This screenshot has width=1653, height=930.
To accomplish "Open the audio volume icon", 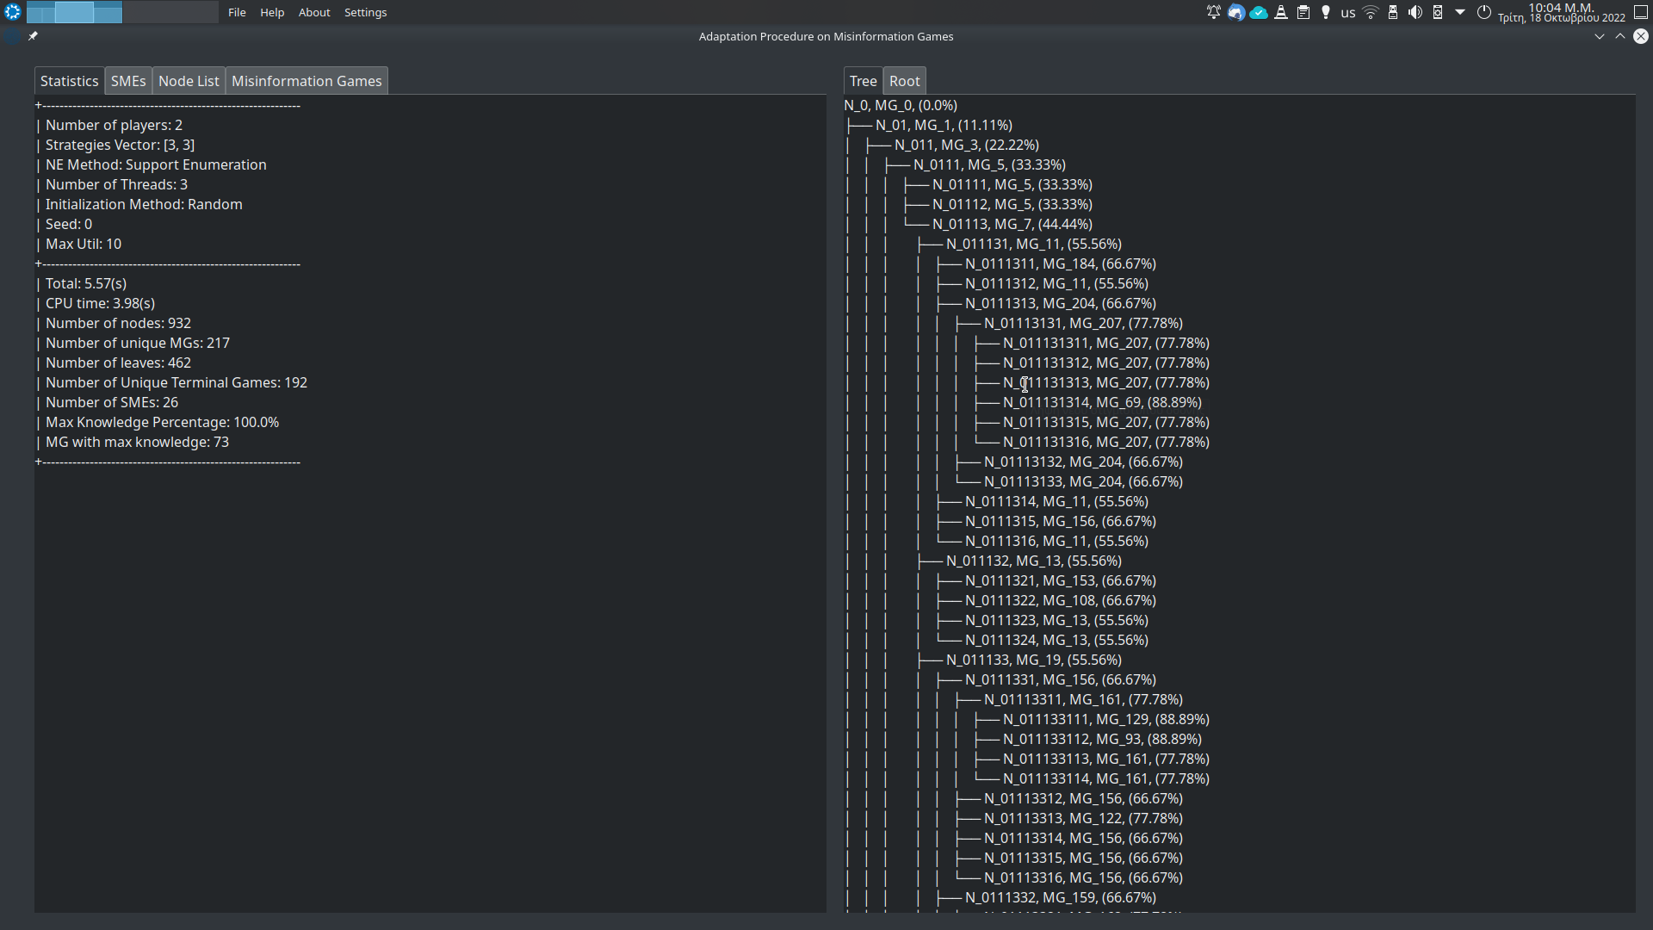I will click(1415, 12).
